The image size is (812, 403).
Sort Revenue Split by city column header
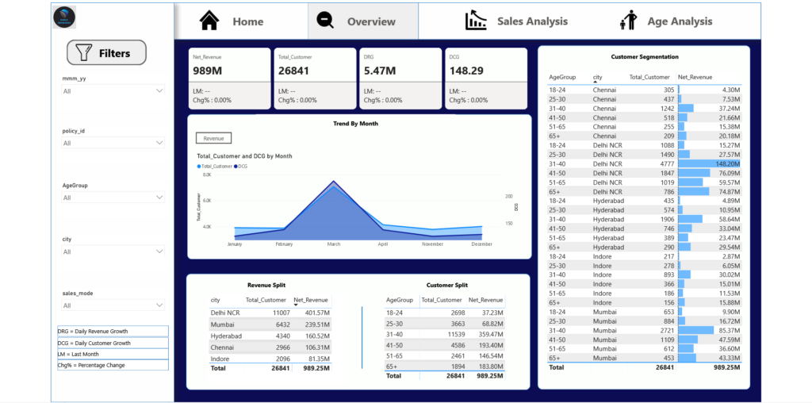[x=215, y=300]
